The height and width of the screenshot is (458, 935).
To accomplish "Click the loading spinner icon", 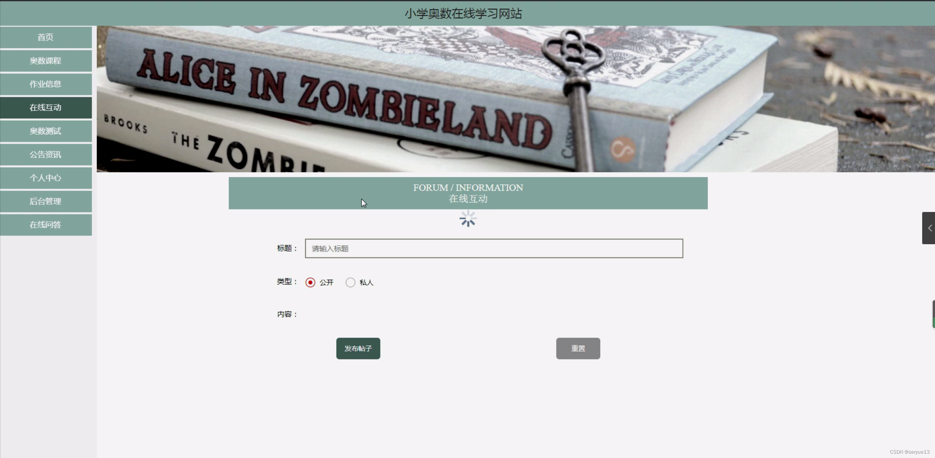I will (468, 219).
